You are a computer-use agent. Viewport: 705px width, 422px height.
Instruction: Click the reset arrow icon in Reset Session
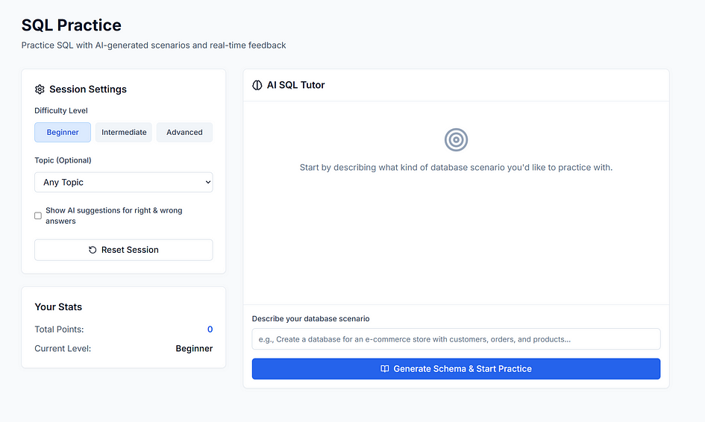click(93, 250)
